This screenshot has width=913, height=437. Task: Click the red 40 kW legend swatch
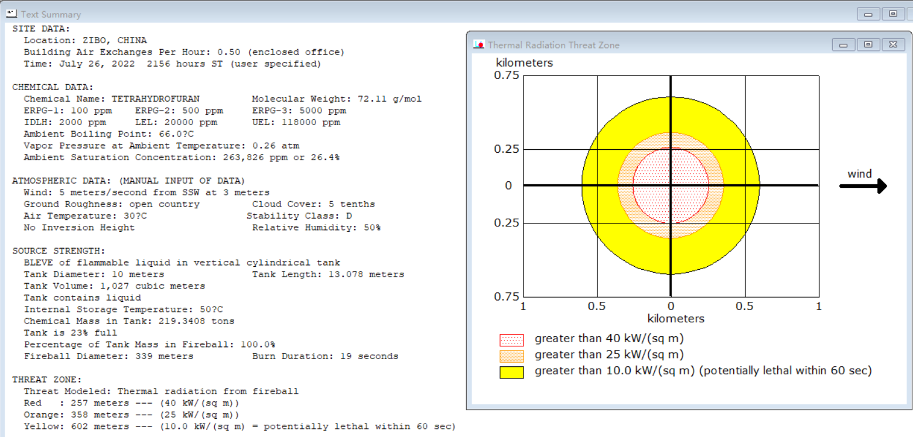click(511, 340)
